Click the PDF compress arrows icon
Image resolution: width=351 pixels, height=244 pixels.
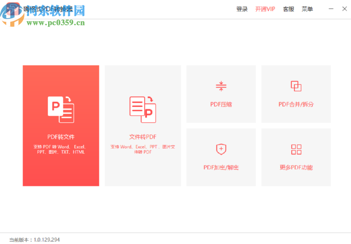coord(221,86)
